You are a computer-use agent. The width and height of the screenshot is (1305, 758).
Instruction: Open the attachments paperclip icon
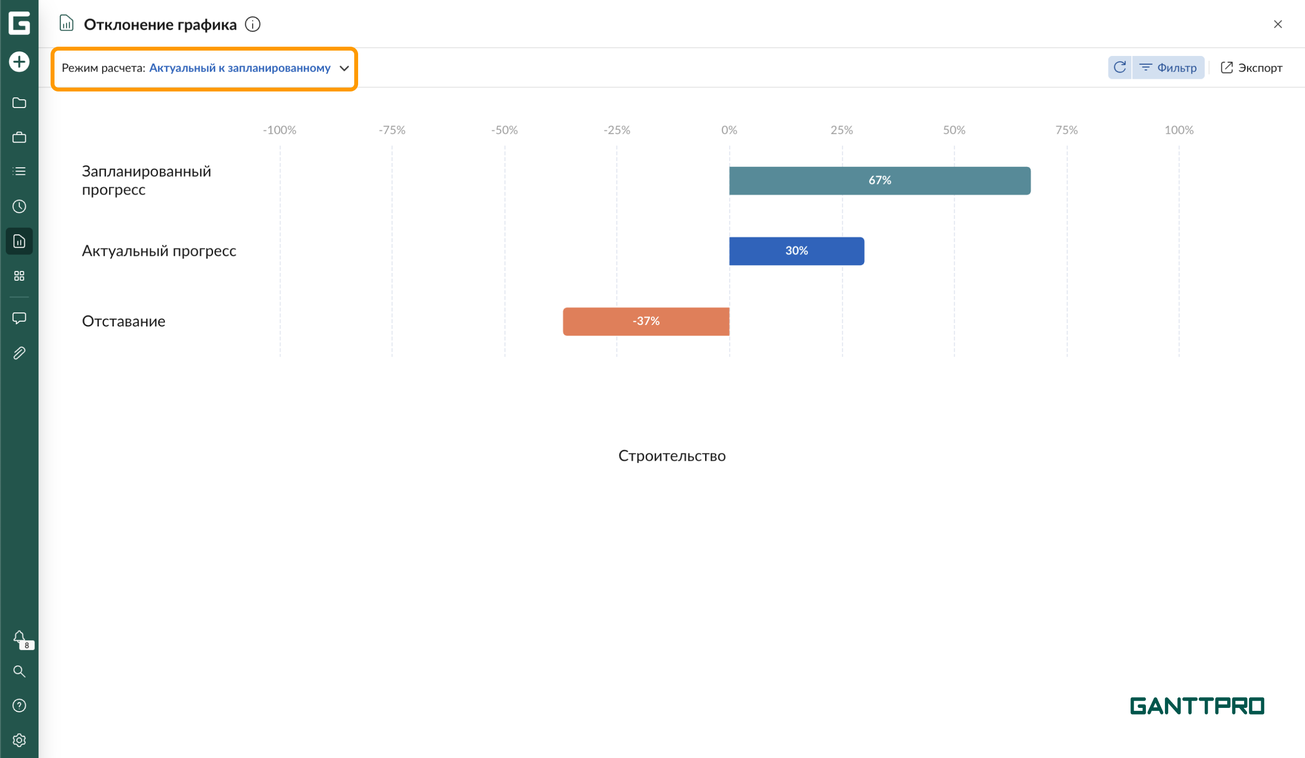point(19,353)
